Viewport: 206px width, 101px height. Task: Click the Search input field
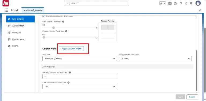click(97, 3)
